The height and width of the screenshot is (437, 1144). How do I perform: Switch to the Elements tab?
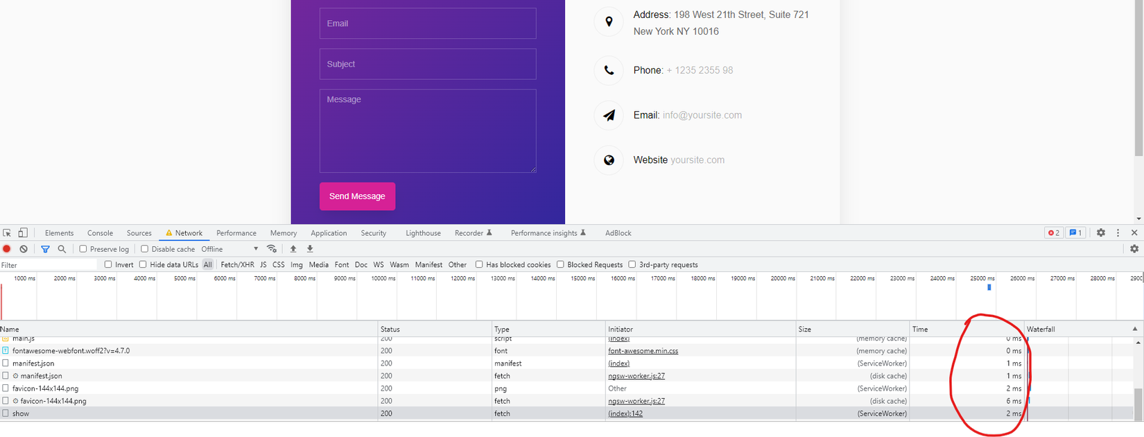pyautogui.click(x=59, y=233)
